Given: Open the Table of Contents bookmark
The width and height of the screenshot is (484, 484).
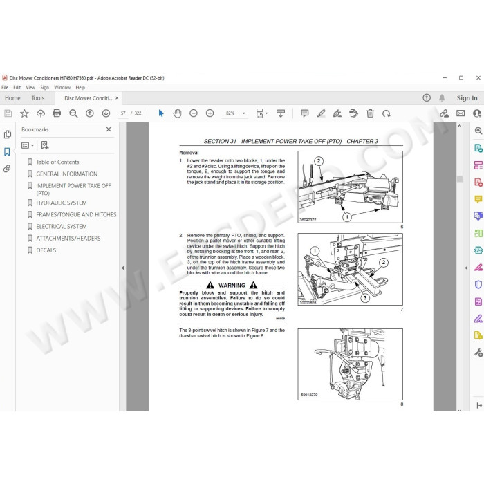Looking at the screenshot, I should click(57, 162).
